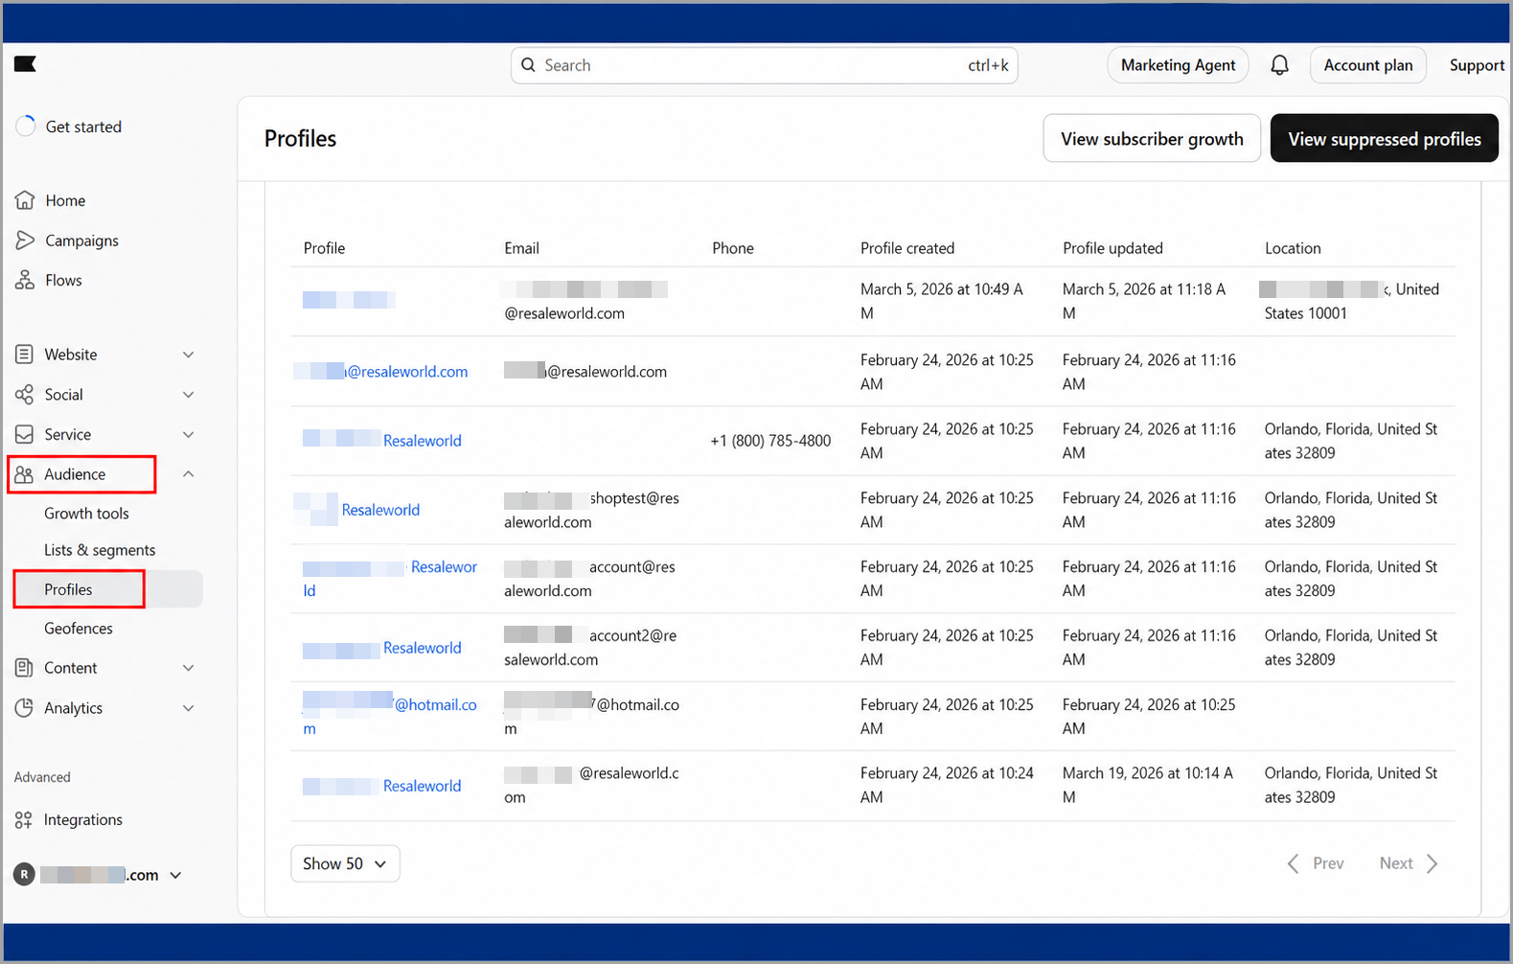Expand the Website menu chevron

189,355
